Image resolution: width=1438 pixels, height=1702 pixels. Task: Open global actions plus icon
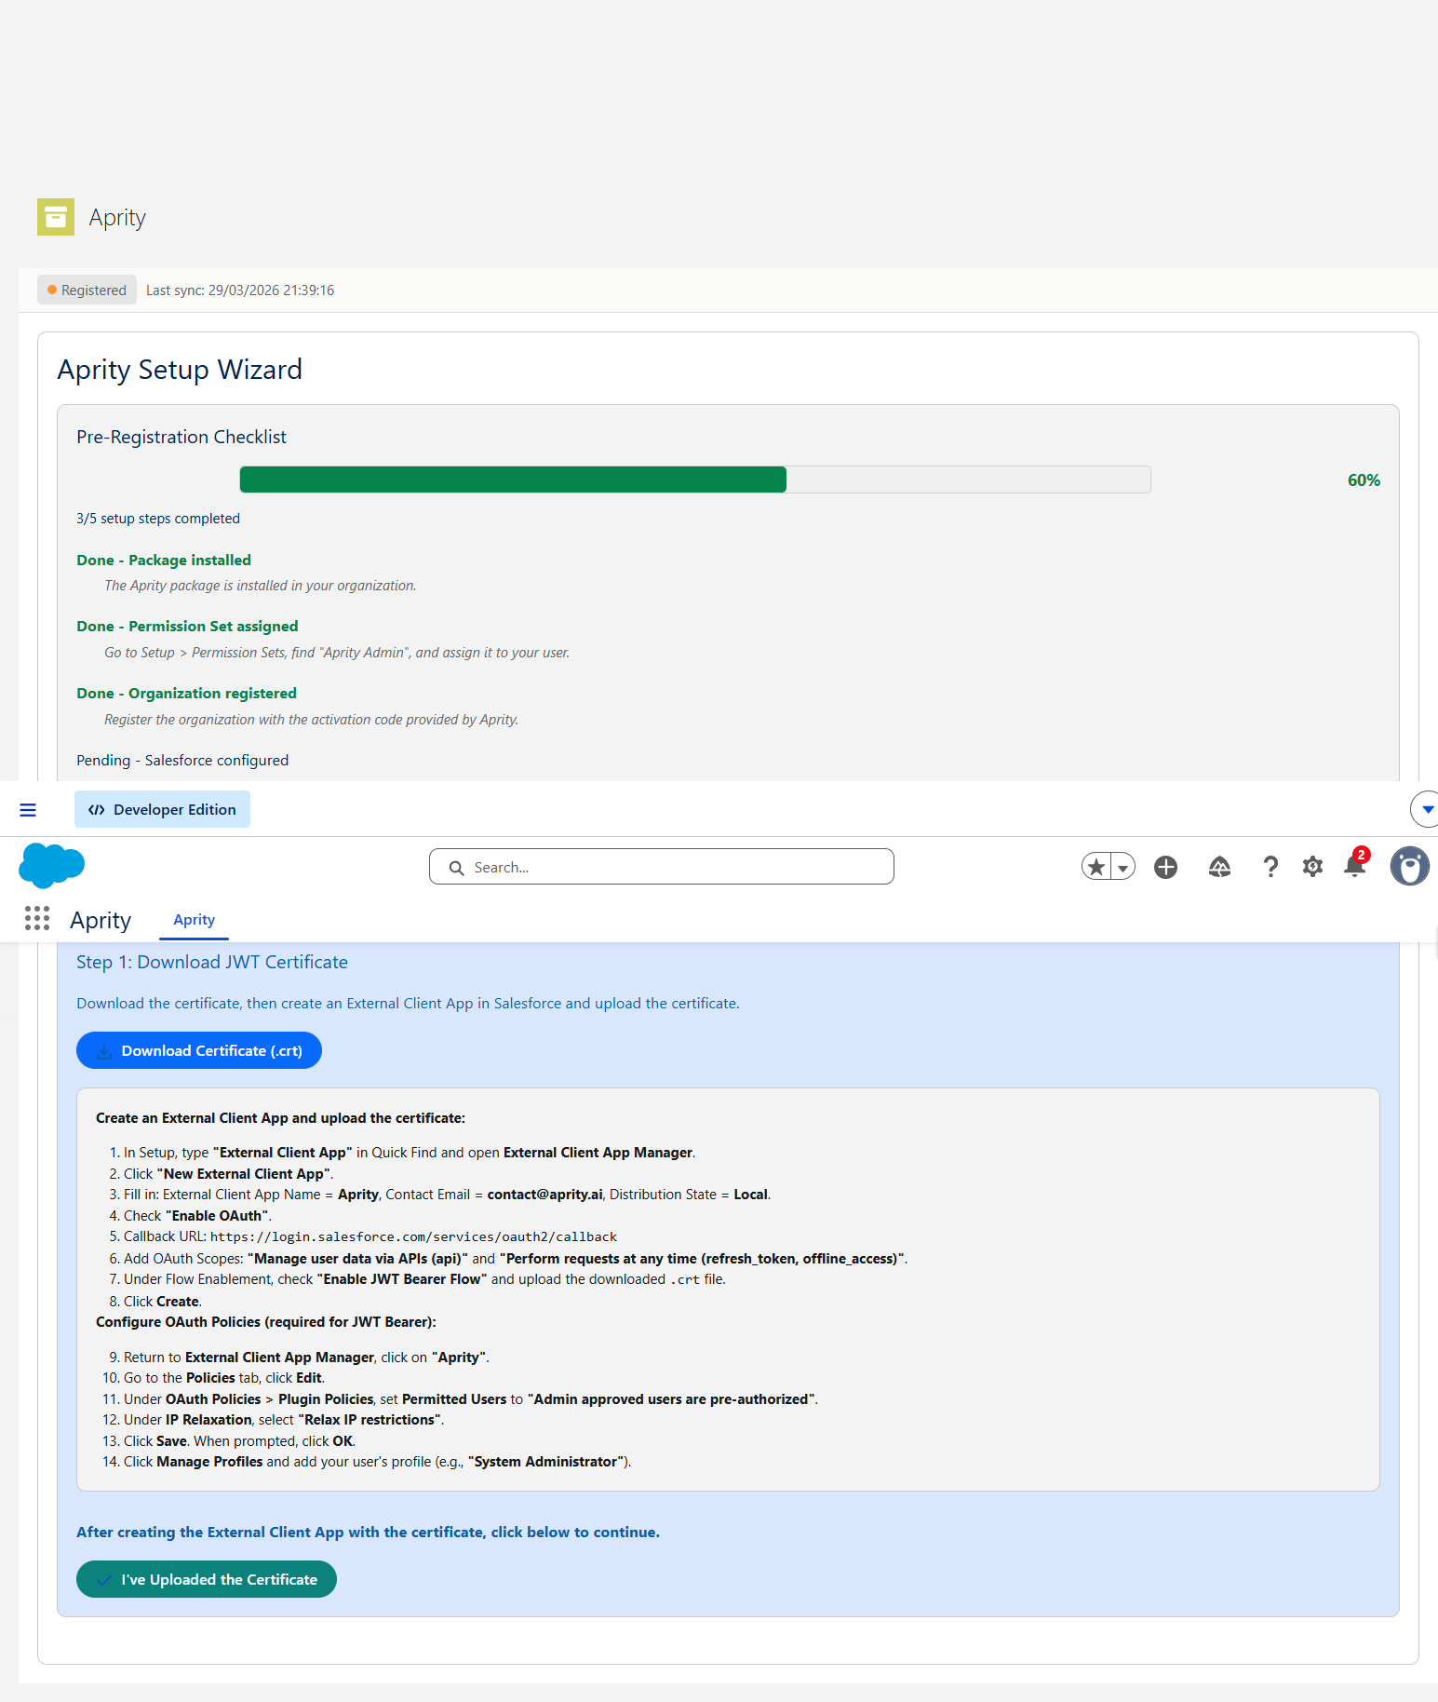coord(1165,867)
